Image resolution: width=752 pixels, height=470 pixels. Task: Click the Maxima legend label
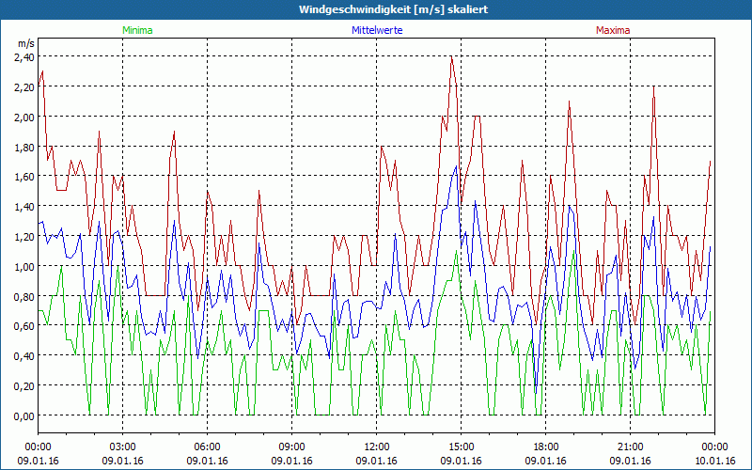click(x=613, y=30)
